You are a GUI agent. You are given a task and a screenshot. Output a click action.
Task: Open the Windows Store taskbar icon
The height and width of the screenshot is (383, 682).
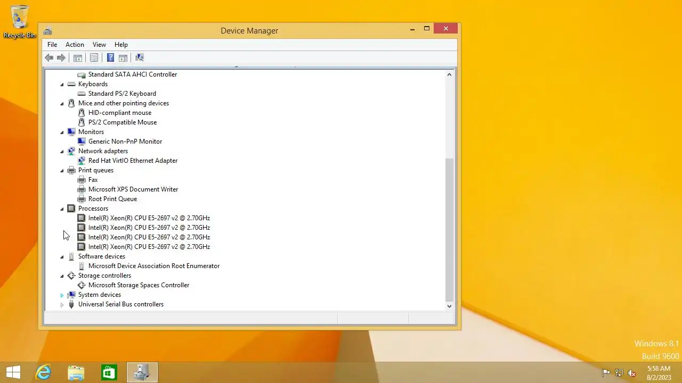[x=109, y=372]
